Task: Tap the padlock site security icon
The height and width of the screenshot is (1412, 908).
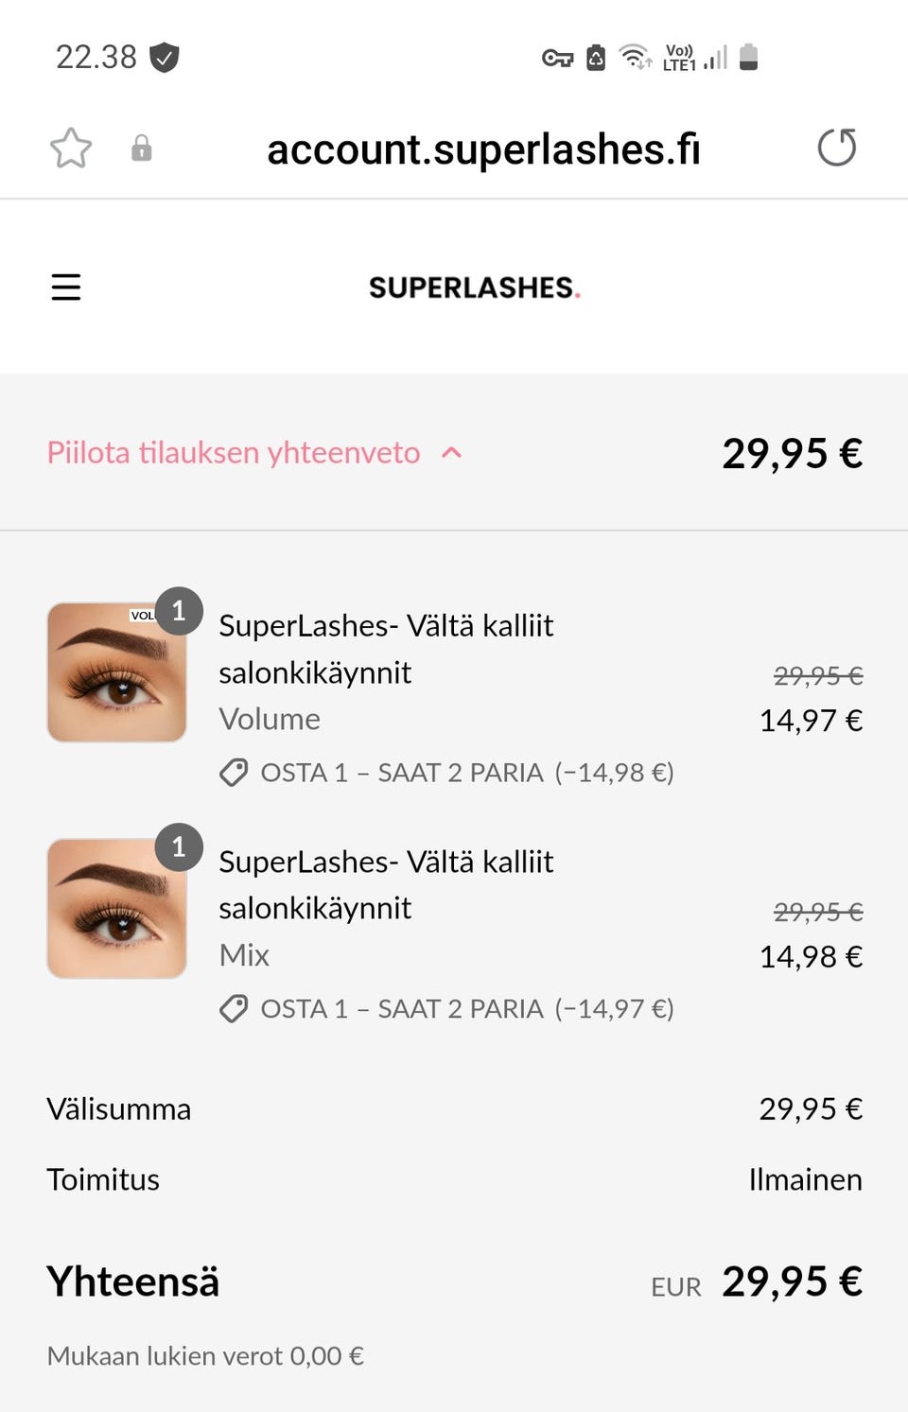Action: pos(142,148)
